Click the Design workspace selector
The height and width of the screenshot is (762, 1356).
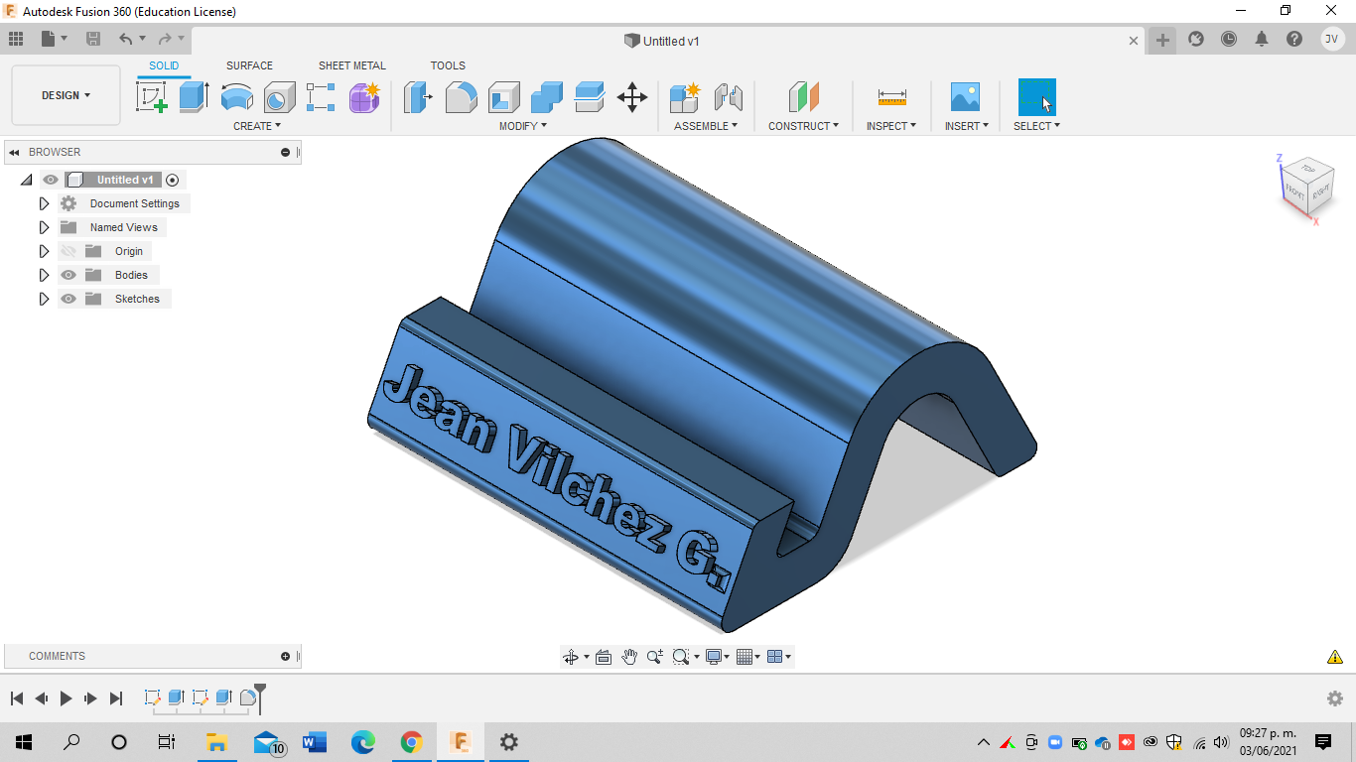[x=66, y=95]
